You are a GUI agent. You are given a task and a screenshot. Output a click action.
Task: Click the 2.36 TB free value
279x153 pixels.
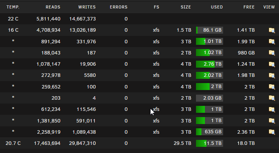246,132
